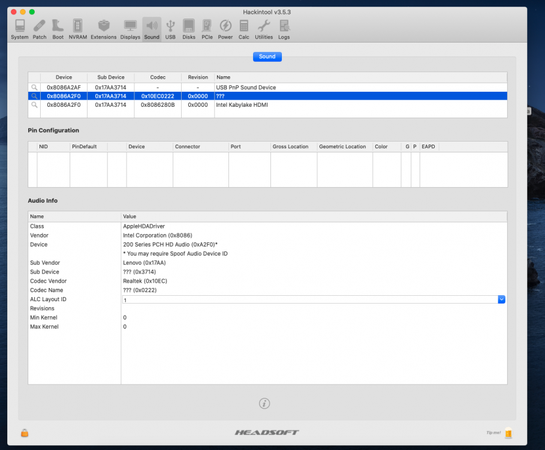Open the System toolbar section
The width and height of the screenshot is (545, 450).
point(19,29)
